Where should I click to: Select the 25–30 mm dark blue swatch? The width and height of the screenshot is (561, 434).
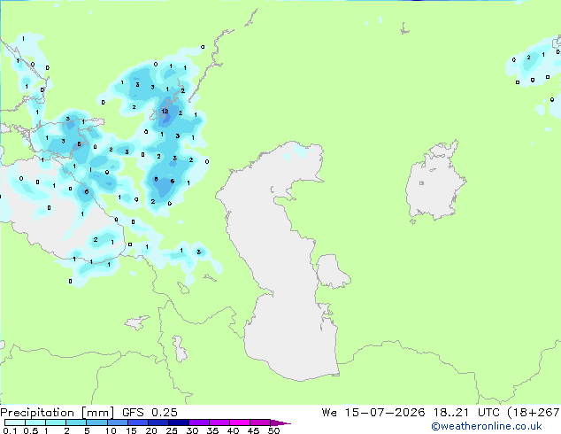[x=178, y=422]
